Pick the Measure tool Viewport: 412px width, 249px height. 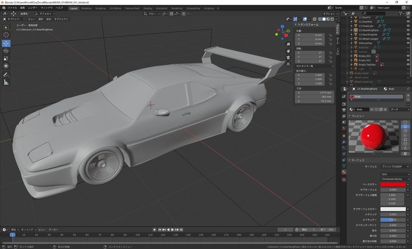point(6,82)
